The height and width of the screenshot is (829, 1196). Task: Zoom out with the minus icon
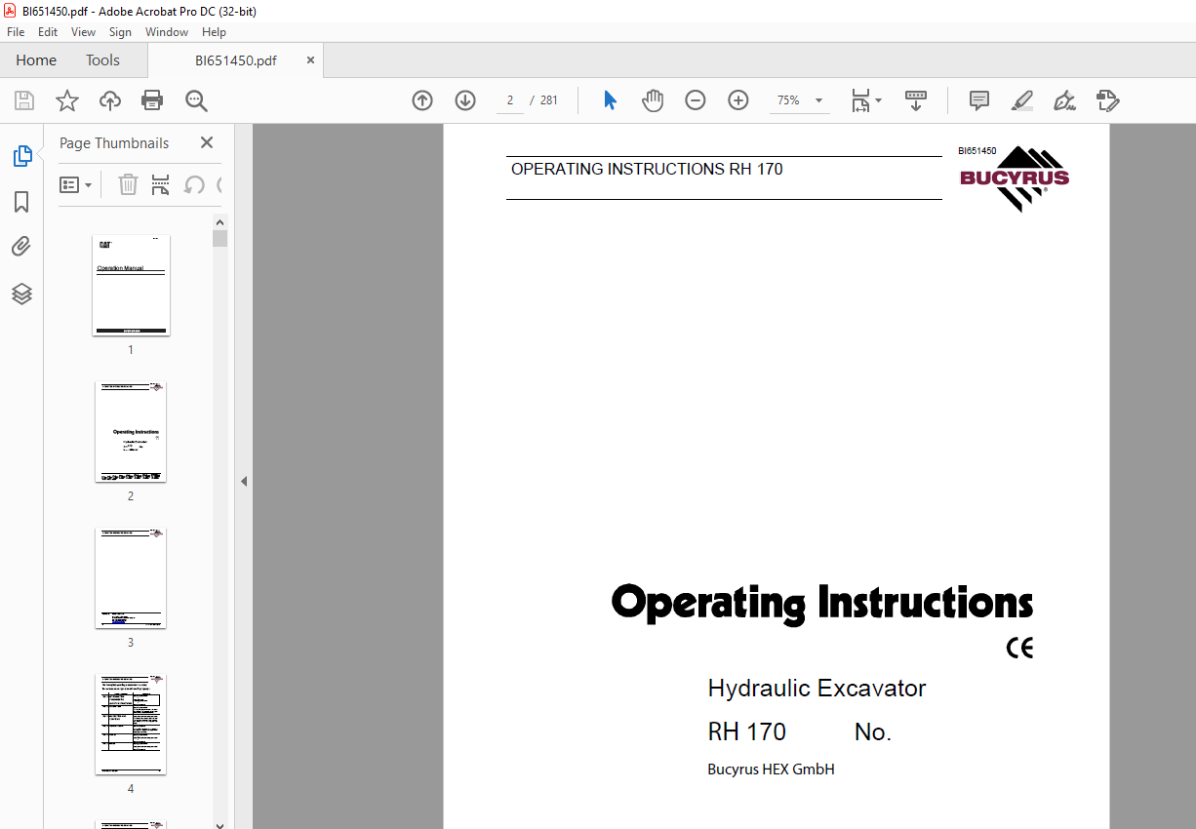coord(696,100)
